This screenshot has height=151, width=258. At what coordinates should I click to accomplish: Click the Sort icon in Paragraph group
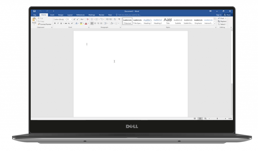tap(115, 19)
